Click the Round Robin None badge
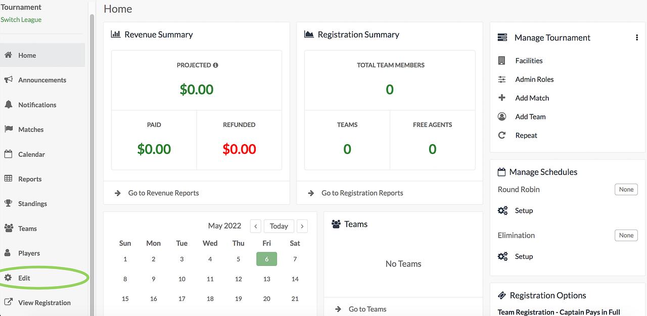 pos(626,190)
